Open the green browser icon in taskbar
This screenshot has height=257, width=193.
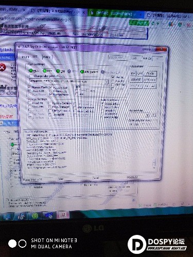point(35,215)
